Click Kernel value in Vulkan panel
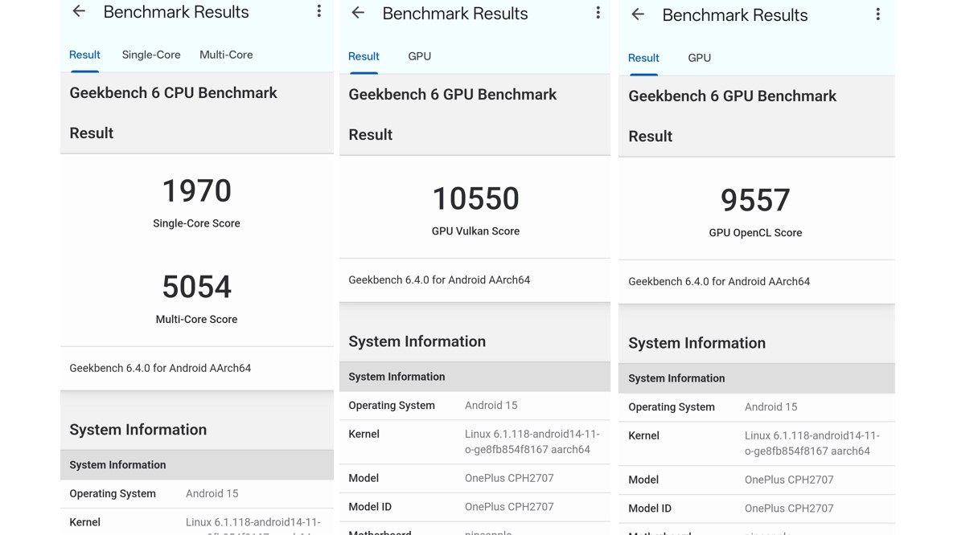 (x=532, y=442)
